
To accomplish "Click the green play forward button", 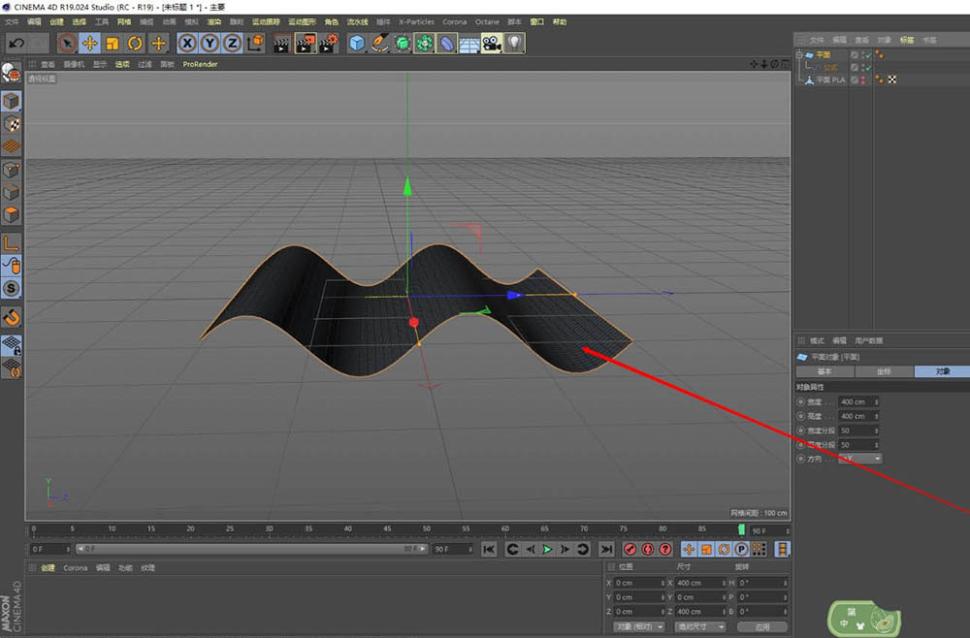I will pyautogui.click(x=547, y=549).
